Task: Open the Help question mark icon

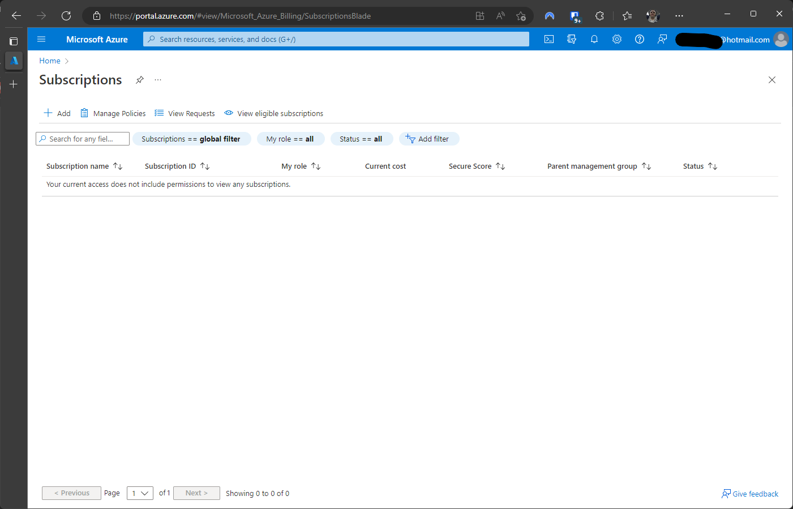Action: (640, 39)
